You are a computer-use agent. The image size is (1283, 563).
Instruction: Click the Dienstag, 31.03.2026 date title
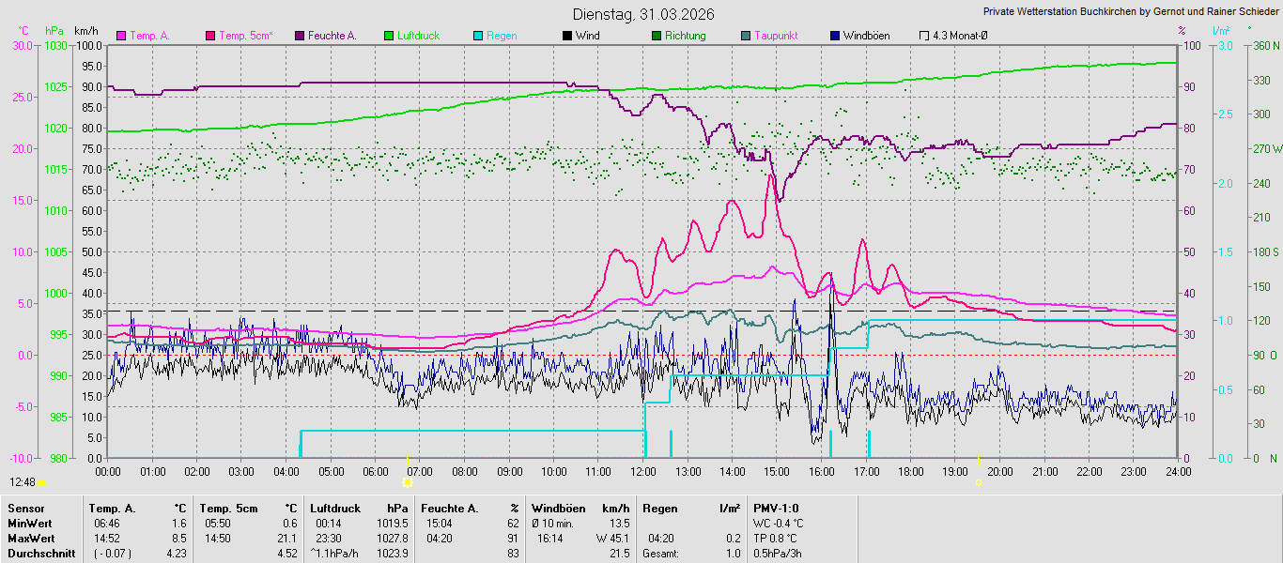click(643, 14)
